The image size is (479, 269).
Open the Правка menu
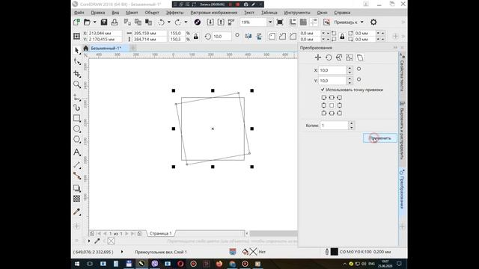pyautogui.click(x=98, y=13)
